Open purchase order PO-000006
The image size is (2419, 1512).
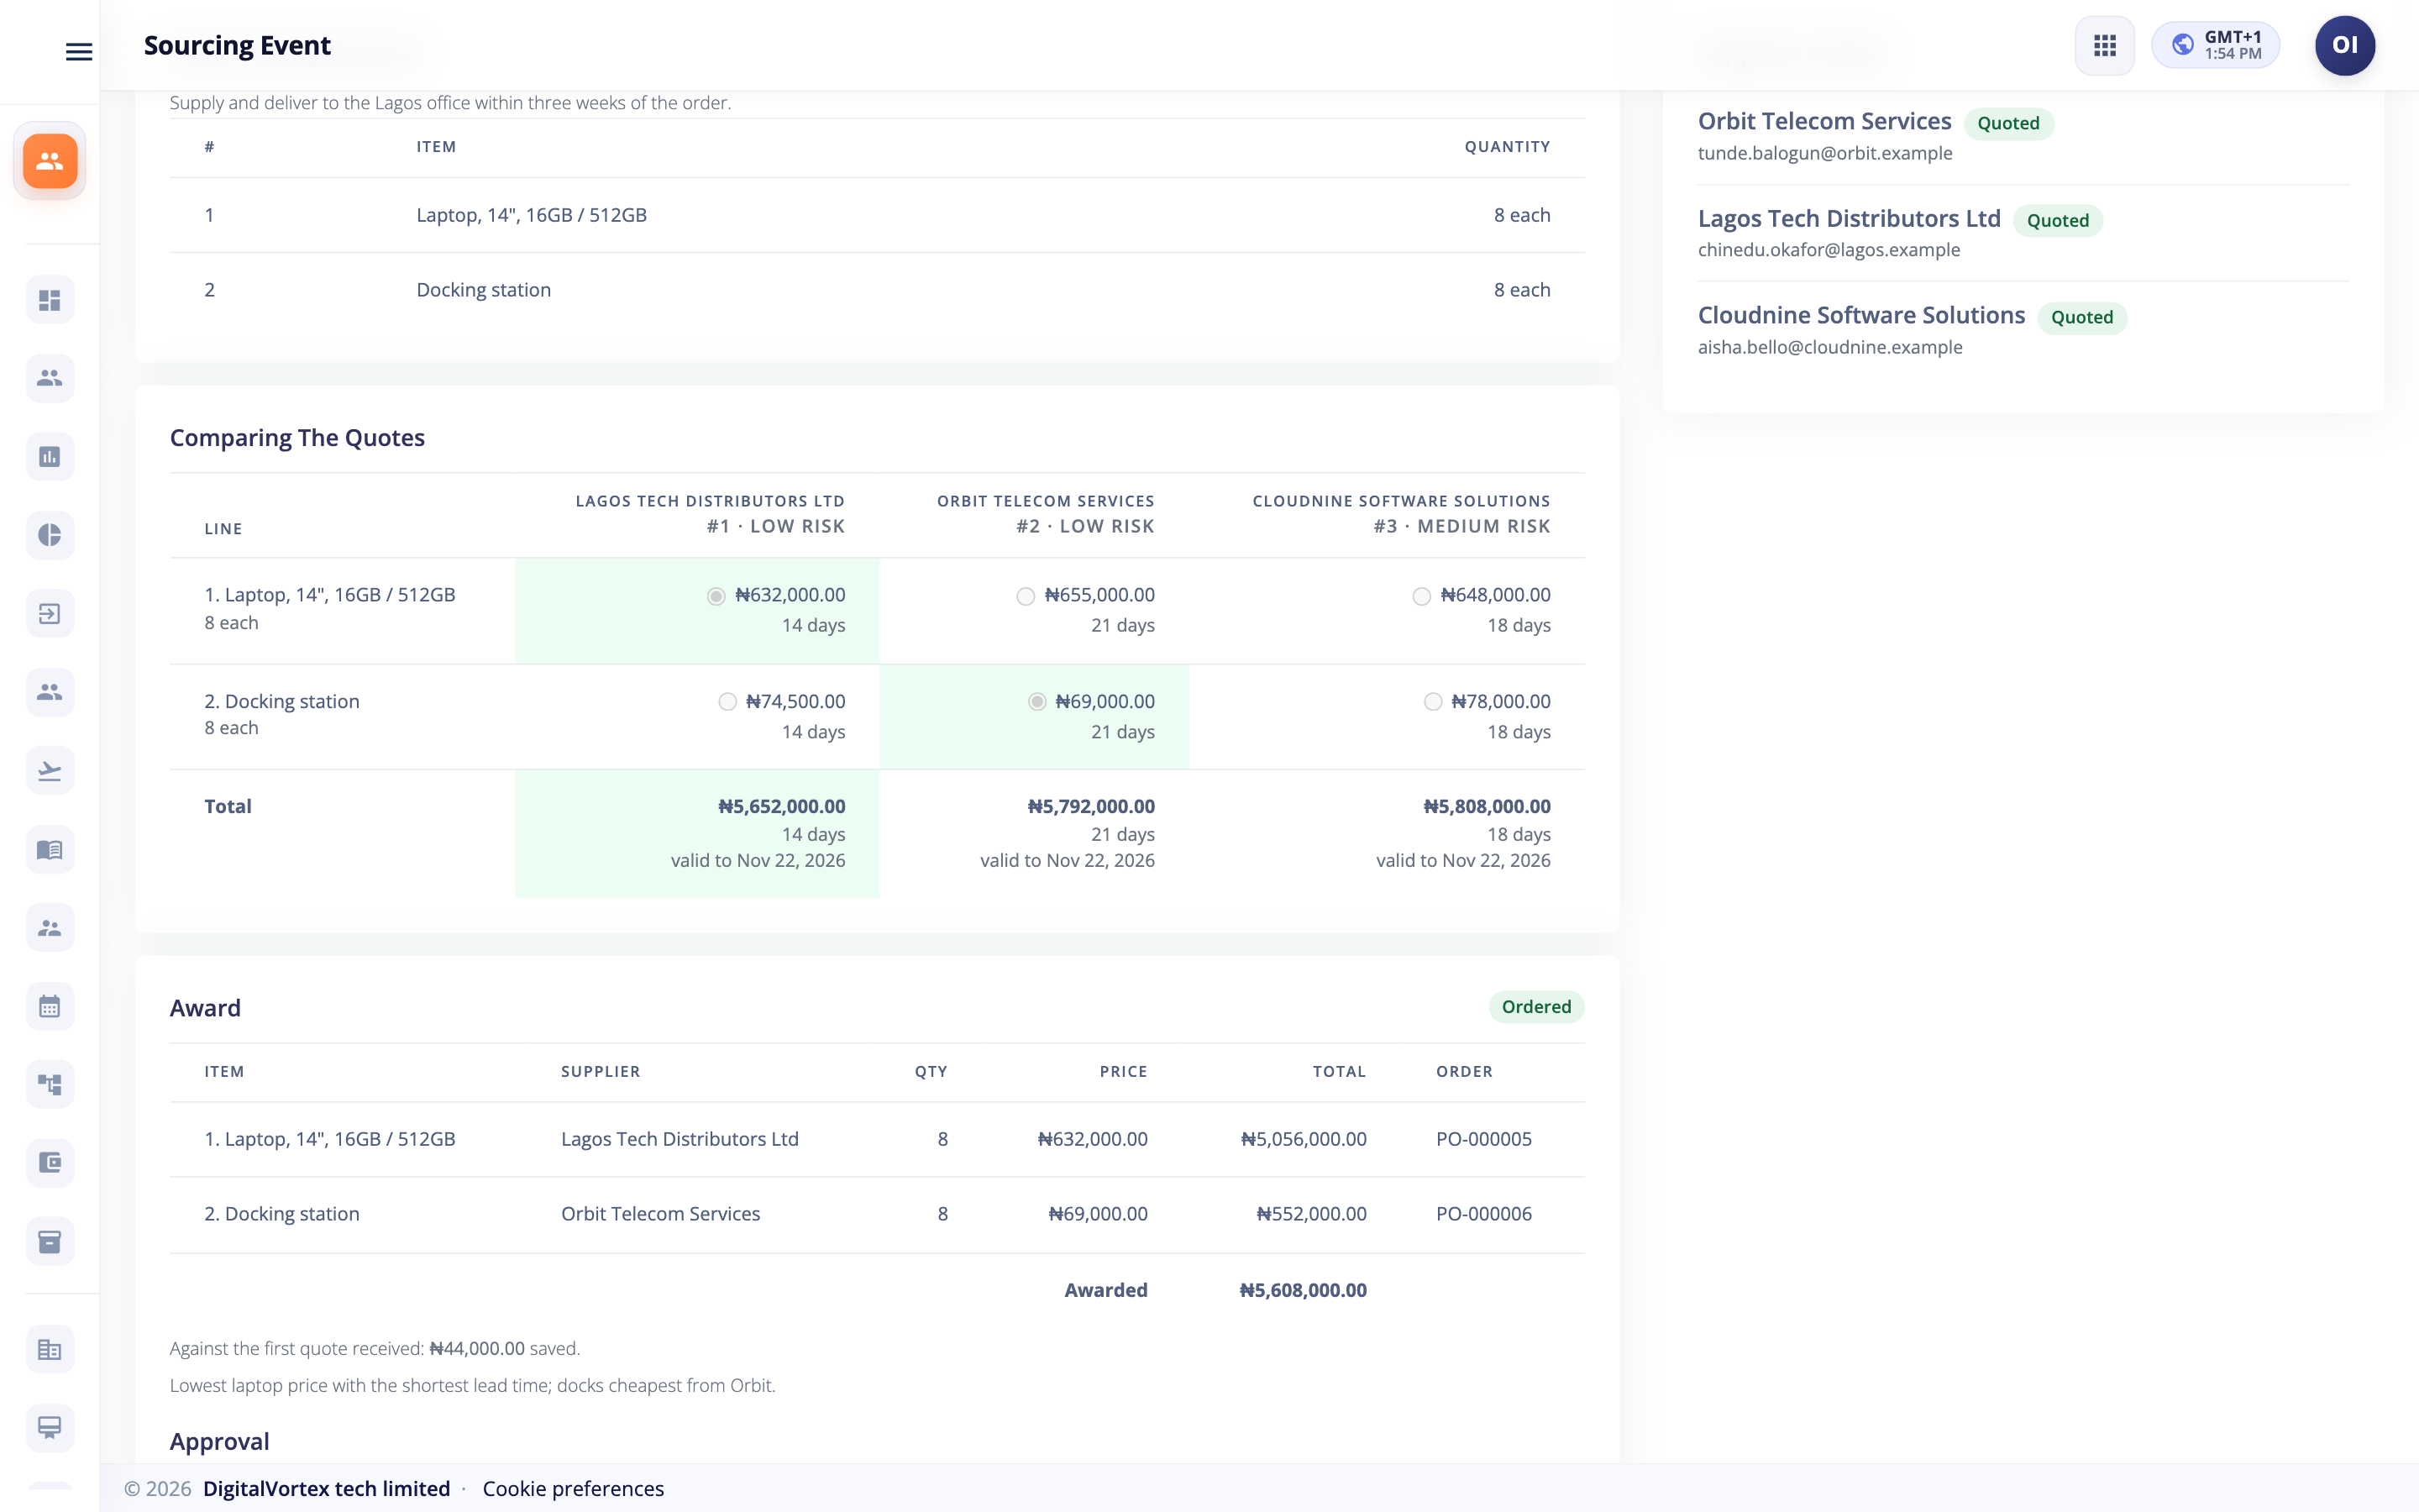point(1483,1214)
